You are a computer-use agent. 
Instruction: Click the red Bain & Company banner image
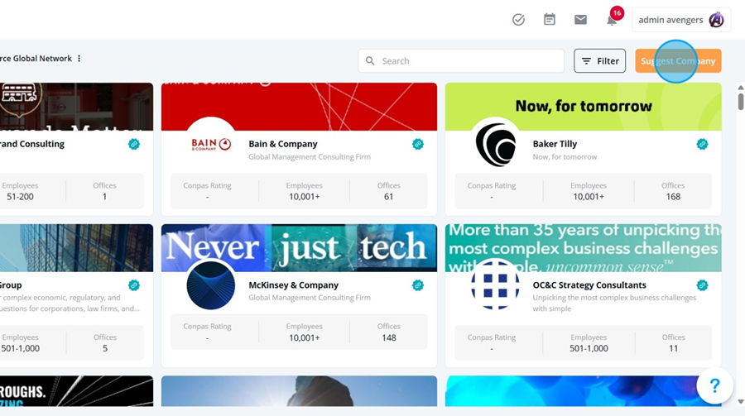click(x=299, y=107)
